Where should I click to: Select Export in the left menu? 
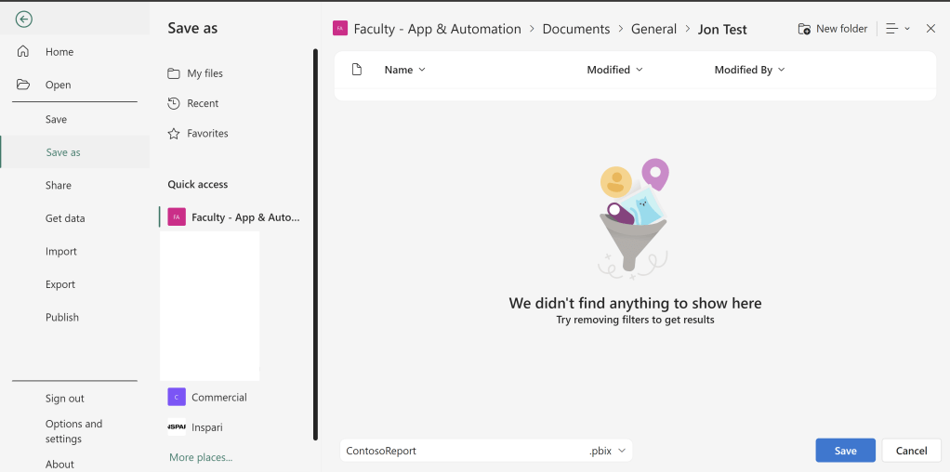point(60,284)
